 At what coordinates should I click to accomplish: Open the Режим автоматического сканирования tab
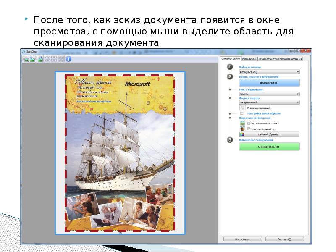(280, 59)
